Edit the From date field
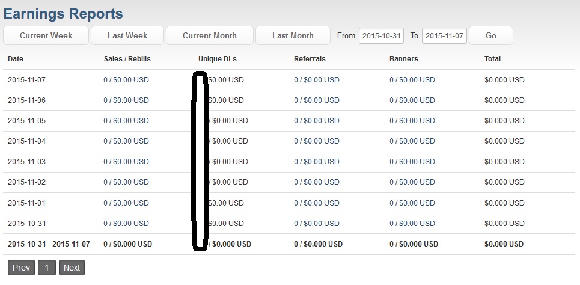 tap(382, 36)
